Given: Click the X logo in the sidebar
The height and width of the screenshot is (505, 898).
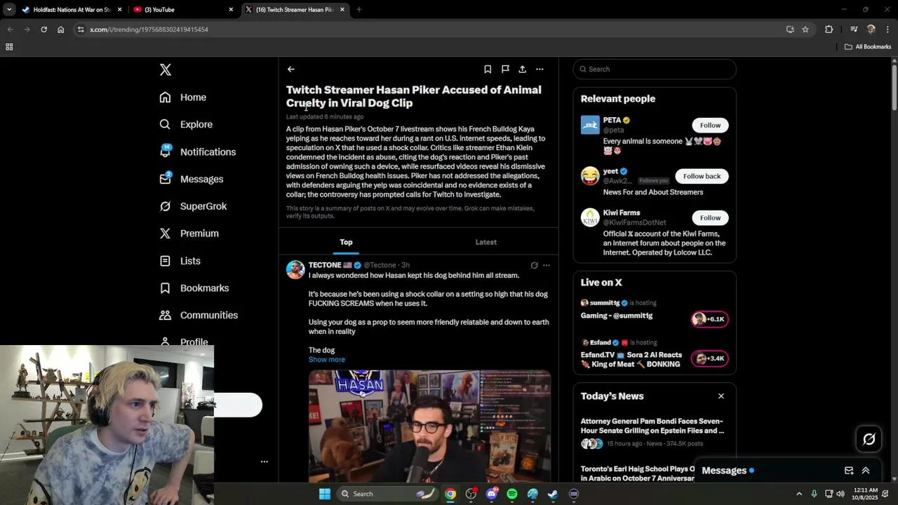Looking at the screenshot, I should click(x=165, y=69).
